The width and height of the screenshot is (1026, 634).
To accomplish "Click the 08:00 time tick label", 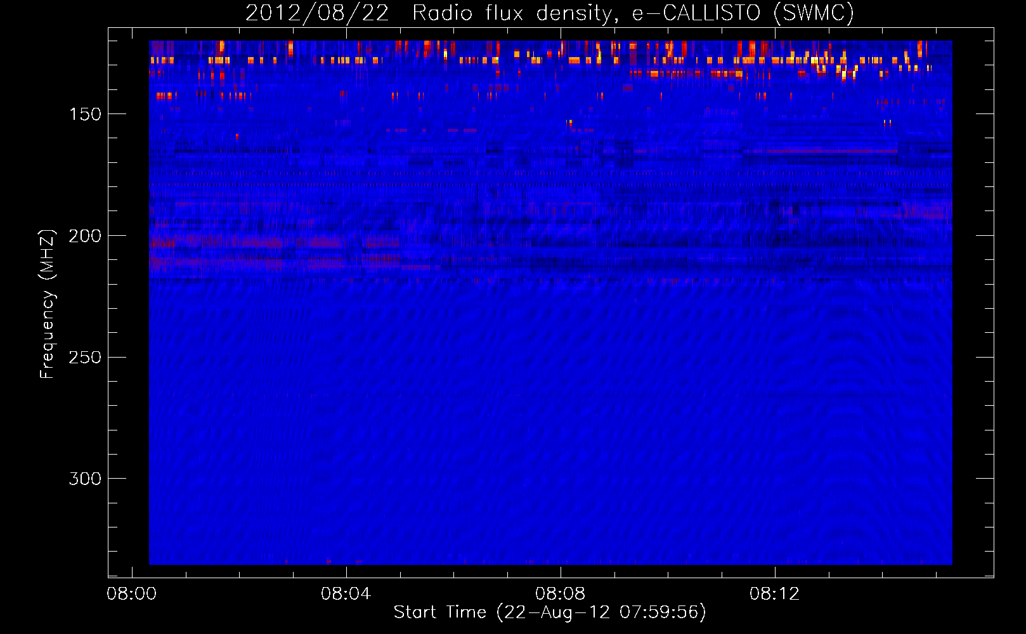I will pos(132,594).
